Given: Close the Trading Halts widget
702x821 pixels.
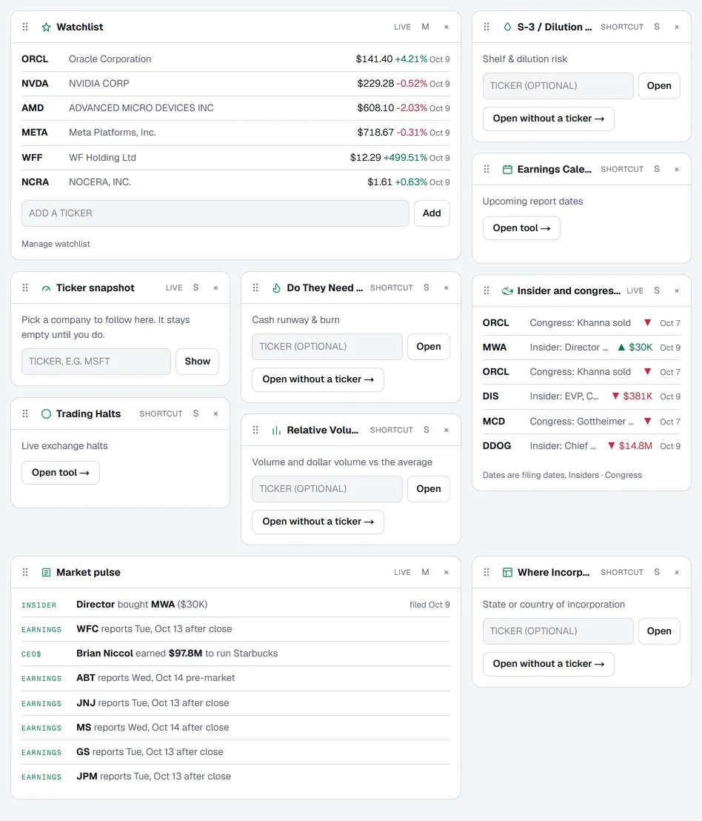Looking at the screenshot, I should pos(215,413).
